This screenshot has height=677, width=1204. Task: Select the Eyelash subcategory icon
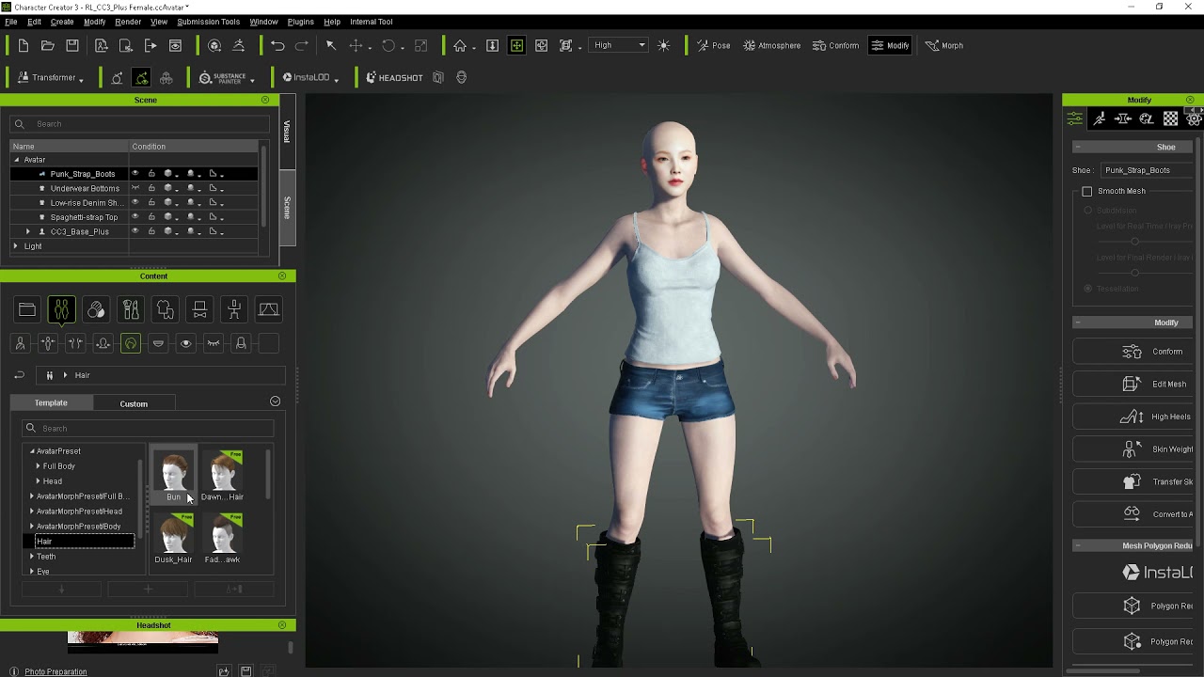214,343
